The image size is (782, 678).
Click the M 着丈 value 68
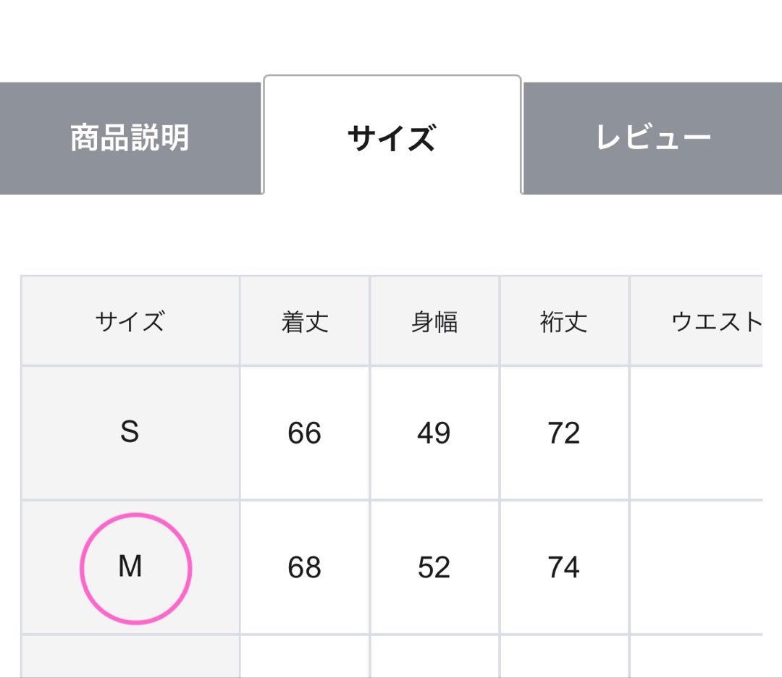(x=305, y=567)
